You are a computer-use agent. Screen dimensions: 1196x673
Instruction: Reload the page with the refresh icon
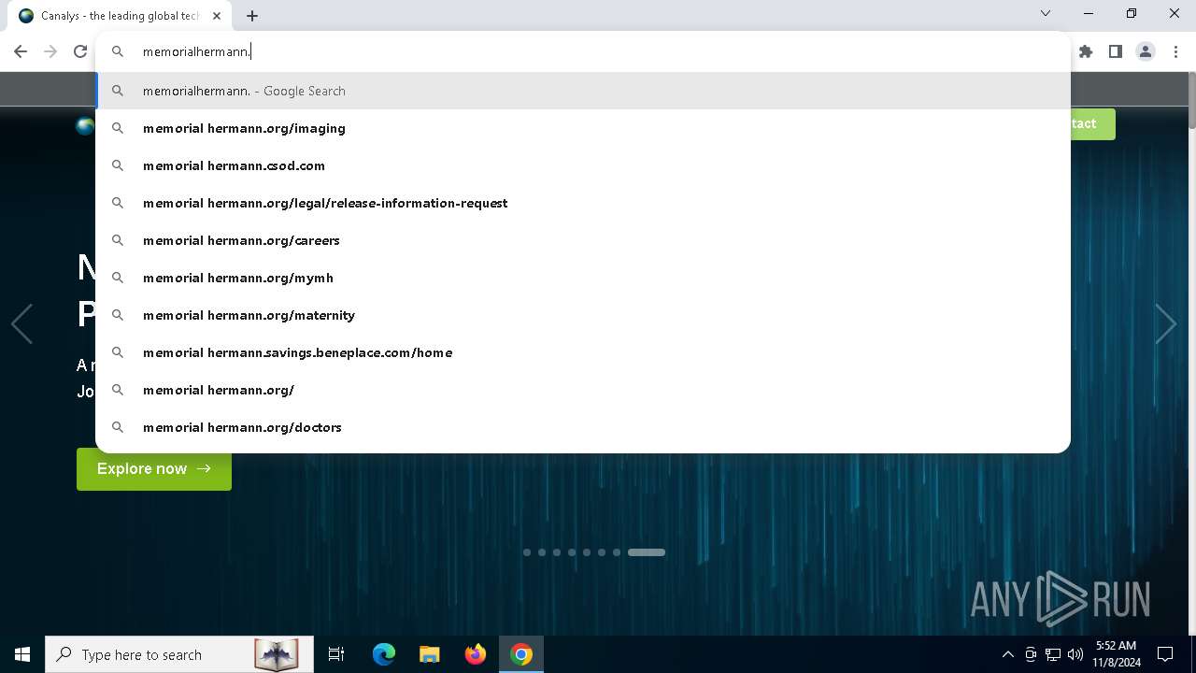point(80,51)
